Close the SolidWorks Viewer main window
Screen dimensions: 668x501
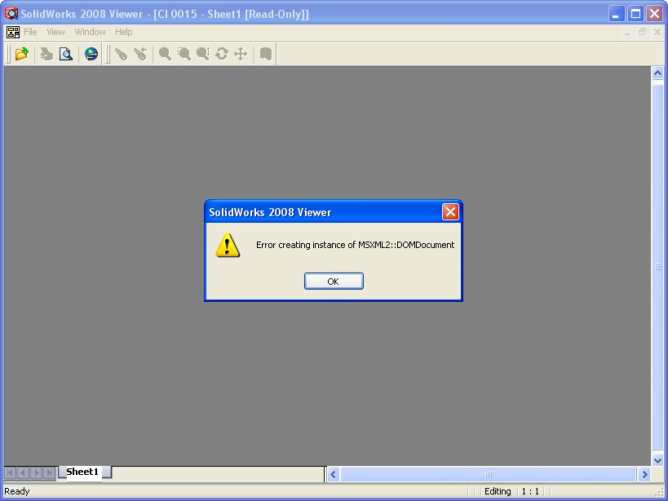pos(654,14)
